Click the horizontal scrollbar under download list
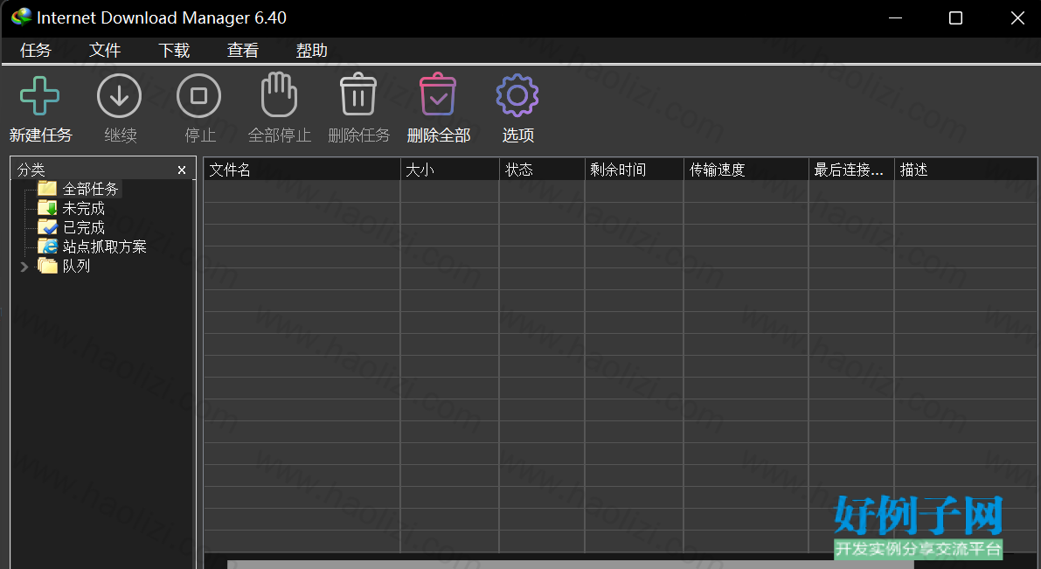The image size is (1041, 569). point(571,565)
